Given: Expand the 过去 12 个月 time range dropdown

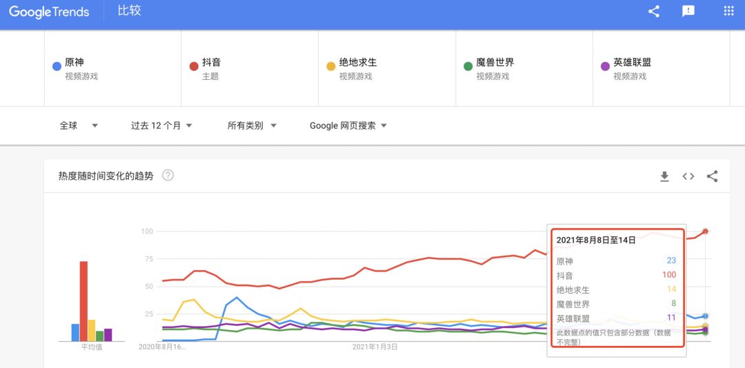Looking at the screenshot, I should coord(161,126).
